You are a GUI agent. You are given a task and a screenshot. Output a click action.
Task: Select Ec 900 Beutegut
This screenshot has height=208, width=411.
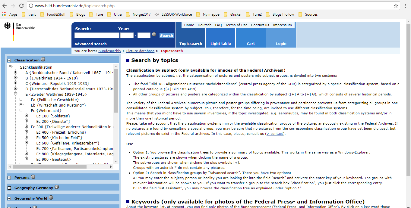(x=53, y=159)
